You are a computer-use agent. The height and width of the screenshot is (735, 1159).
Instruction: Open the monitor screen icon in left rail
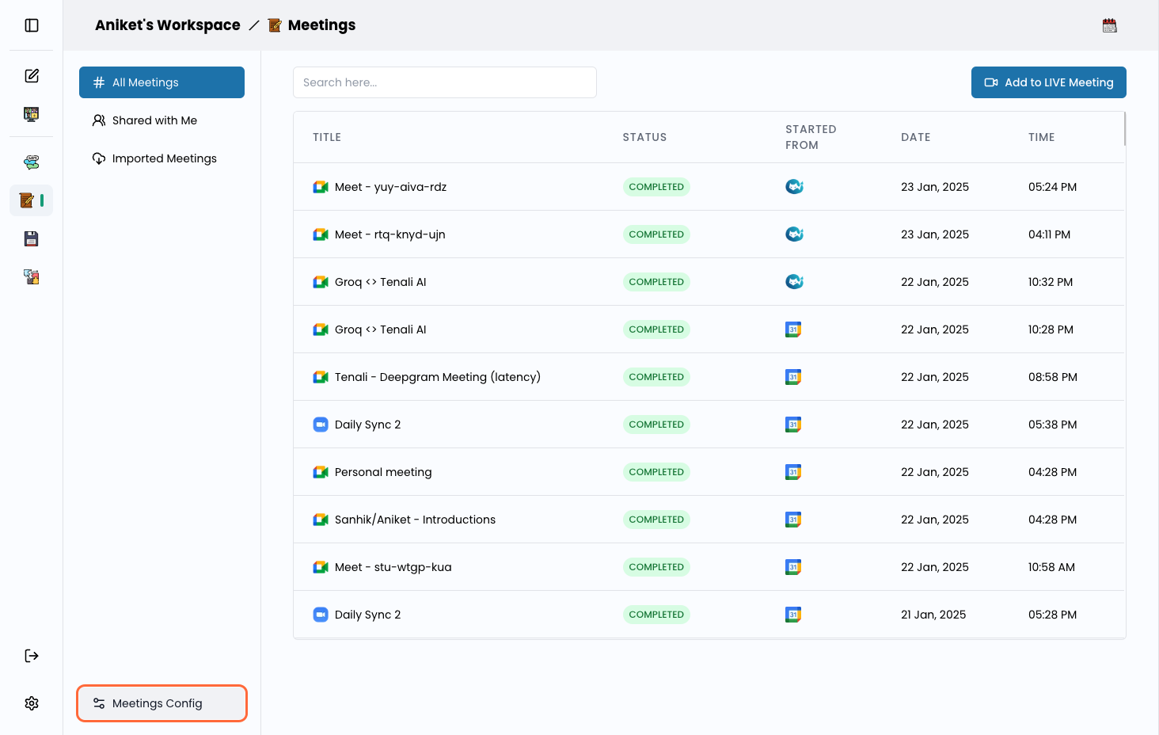(32, 114)
